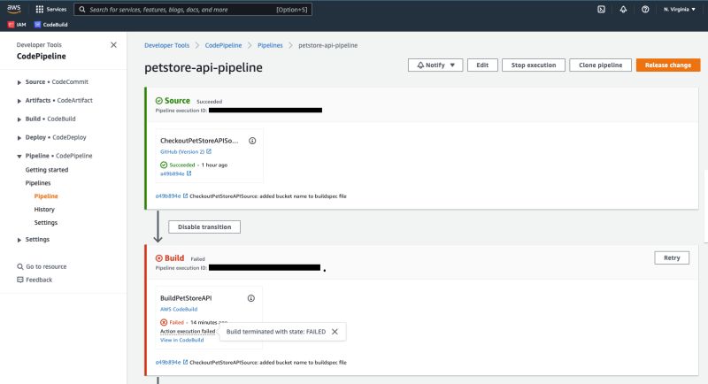Open Settings under Pipelines in the sidebar
The height and width of the screenshot is (384, 708).
pos(46,222)
